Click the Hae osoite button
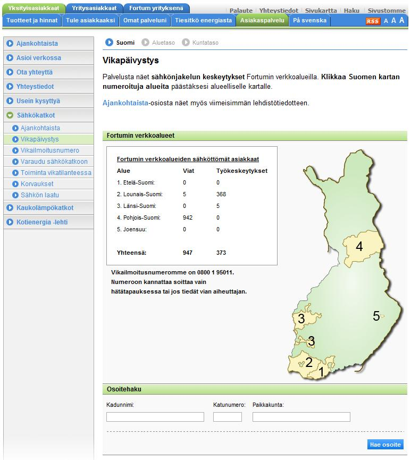The height and width of the screenshot is (460, 411). 385,445
